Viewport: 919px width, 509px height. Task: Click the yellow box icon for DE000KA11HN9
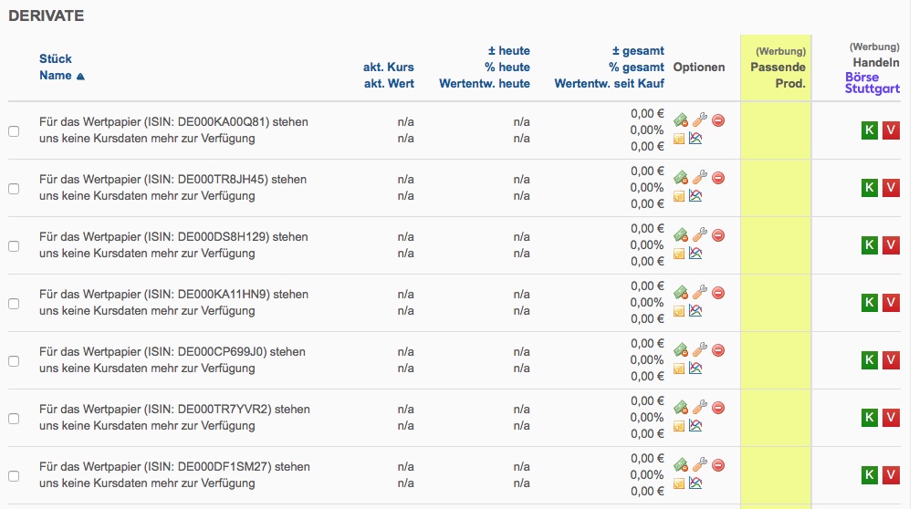click(679, 311)
